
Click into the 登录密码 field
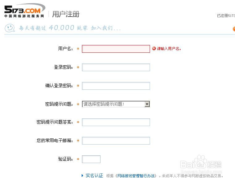pos(116,67)
